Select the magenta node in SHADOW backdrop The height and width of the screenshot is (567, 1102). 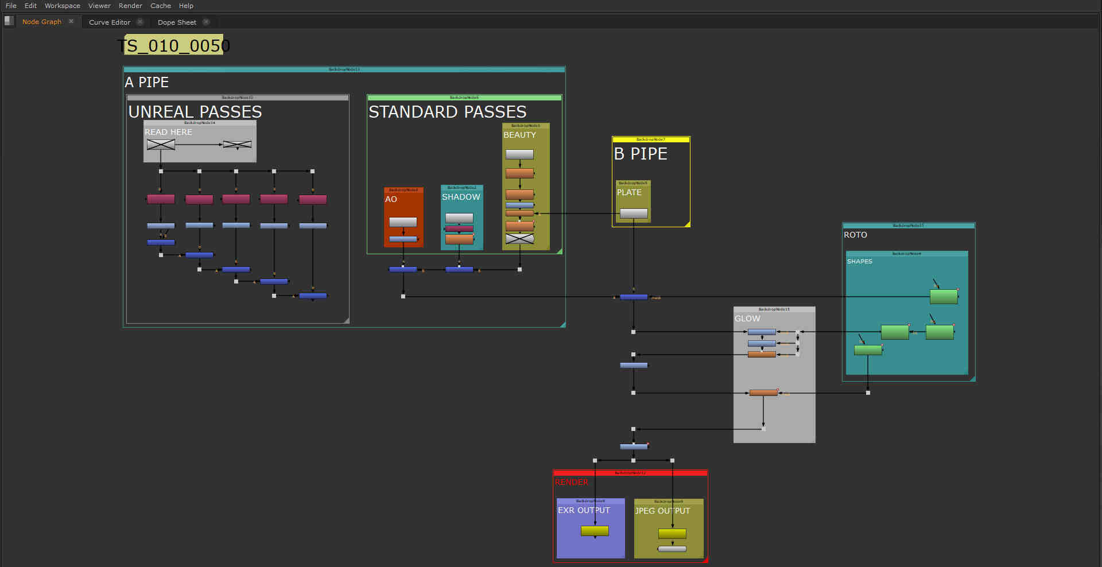(x=459, y=228)
